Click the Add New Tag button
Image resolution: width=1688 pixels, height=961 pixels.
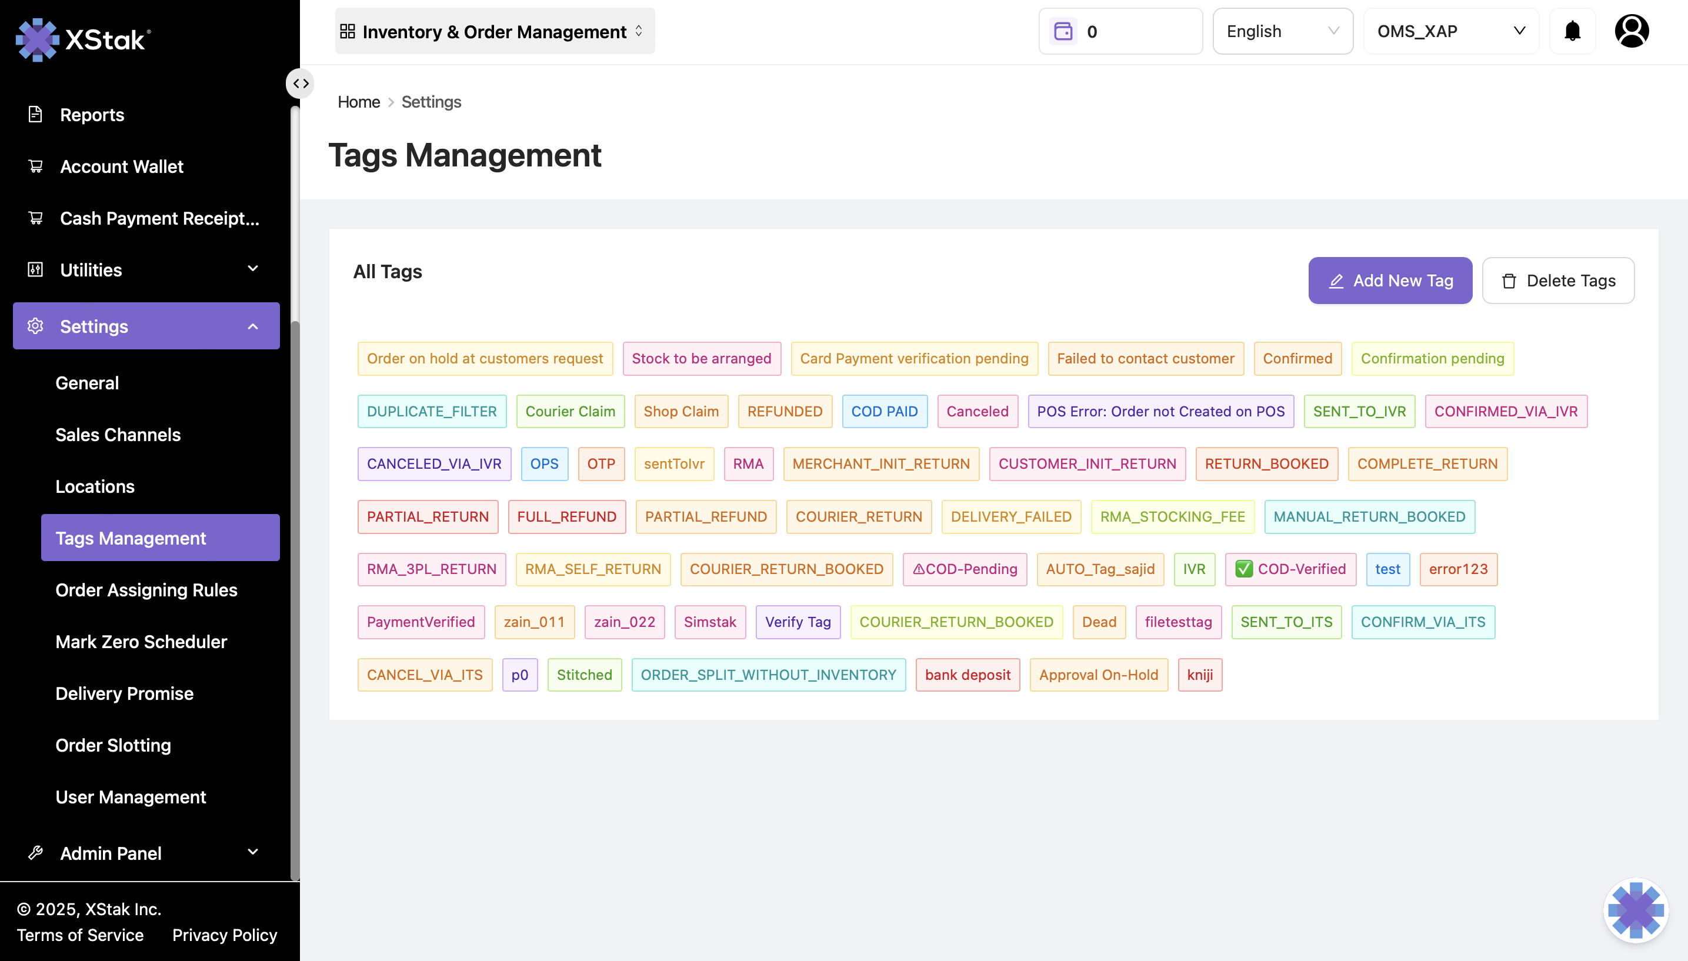pyautogui.click(x=1390, y=281)
